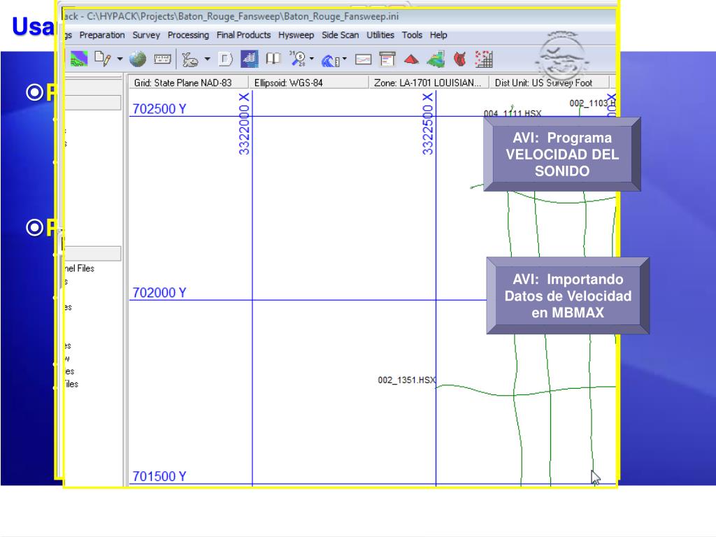Open the Preparation menu
Viewport: 716px width, 537px height.
coord(102,35)
